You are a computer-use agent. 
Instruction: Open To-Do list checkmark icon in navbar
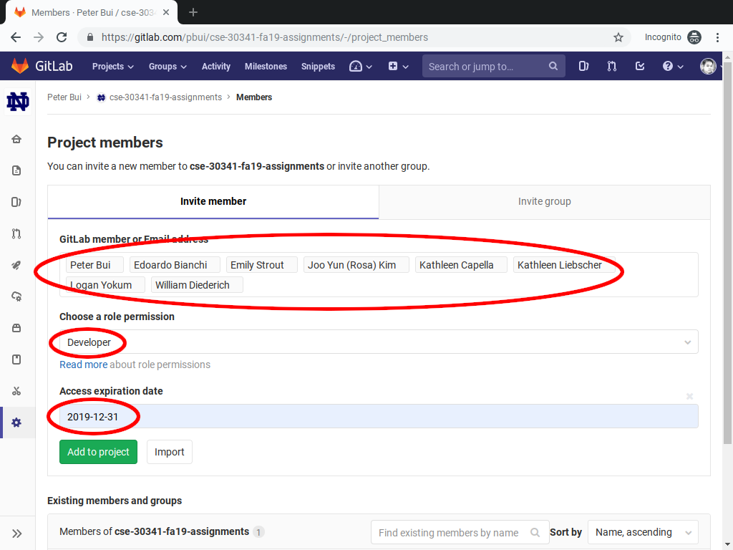pos(640,66)
